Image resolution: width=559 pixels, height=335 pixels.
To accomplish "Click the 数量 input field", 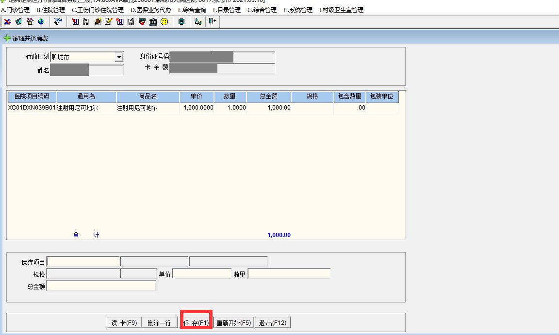I will tap(289, 274).
